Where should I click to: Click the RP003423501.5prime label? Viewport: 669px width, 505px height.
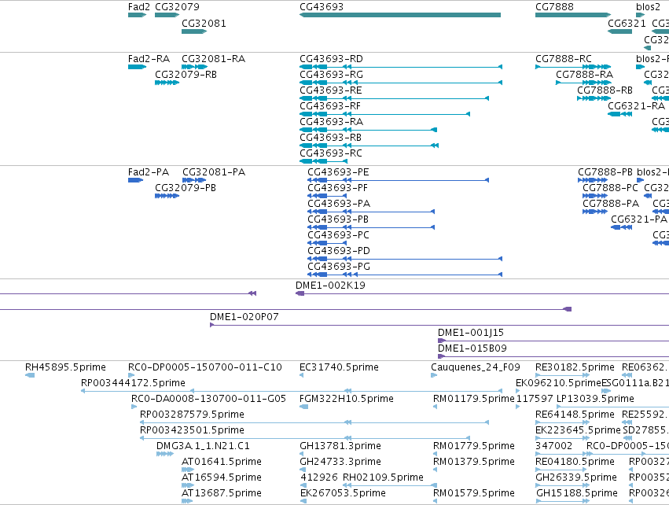point(192,430)
